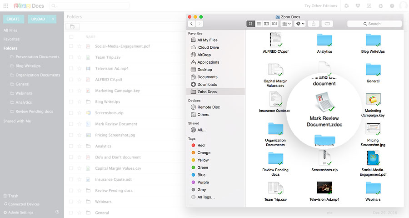Select Screenshots.zip in Finder
Viewport: 409px width, 218px height.
tap(324, 158)
